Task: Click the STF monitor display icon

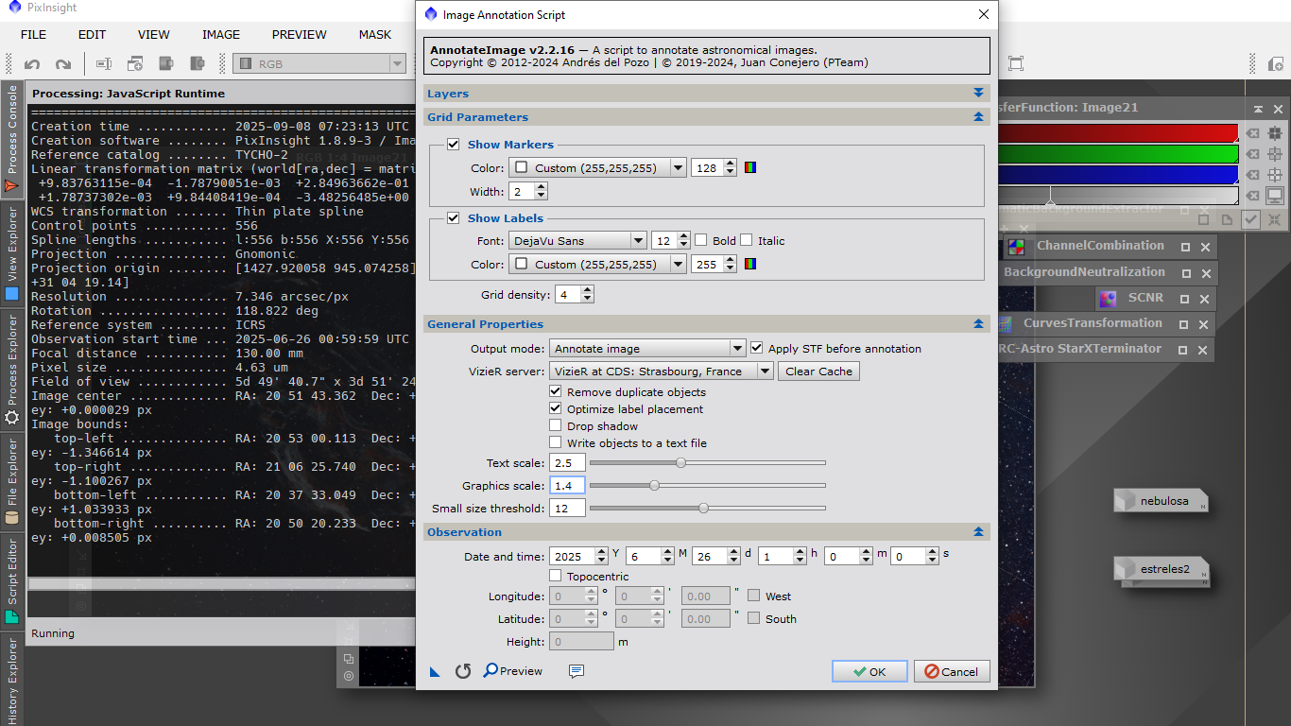Action: click(1275, 196)
